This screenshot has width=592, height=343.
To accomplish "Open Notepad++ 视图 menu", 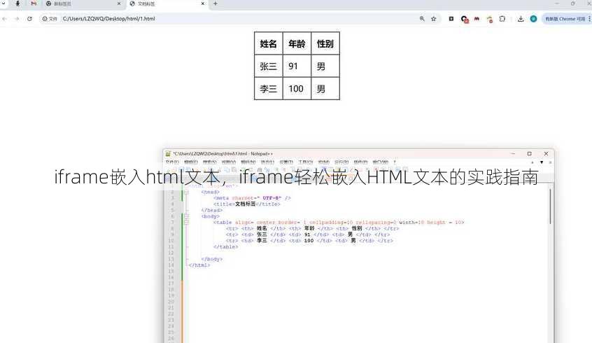I will (x=229, y=162).
